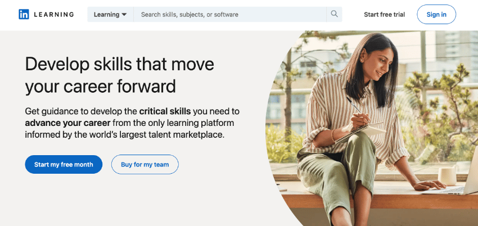
Task: Click the LEARNING wordmark text
Action: 54,14
